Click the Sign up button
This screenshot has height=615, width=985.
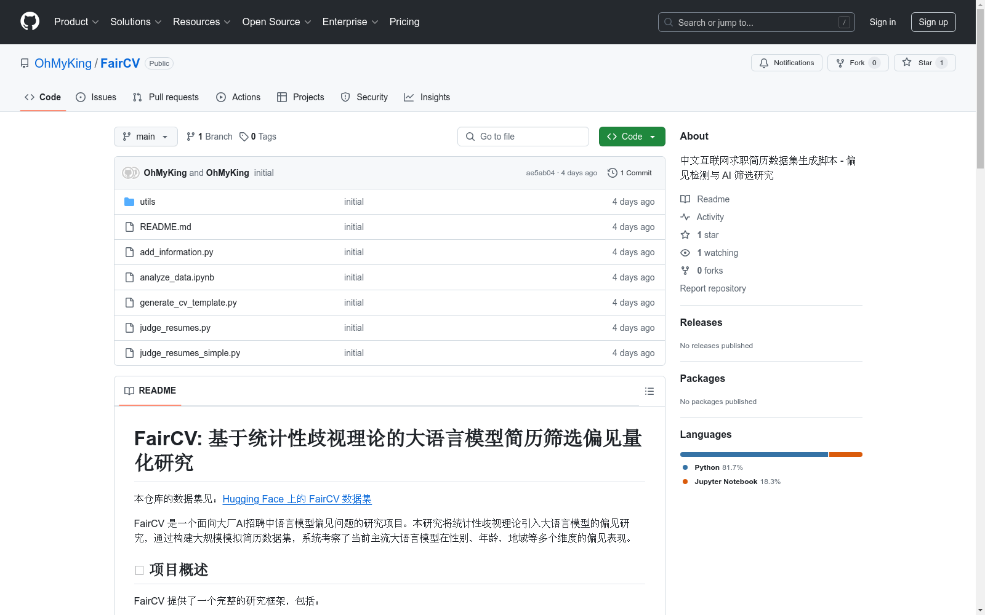tap(933, 22)
